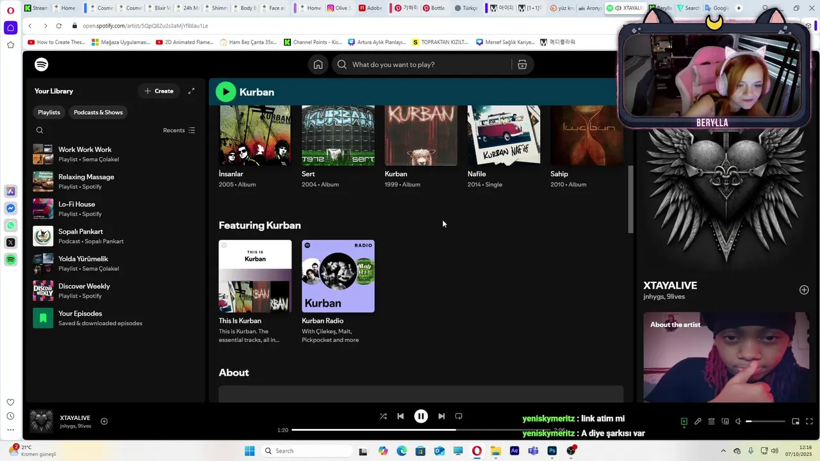Open the Discover Weekly playlist
Viewport: 820px width, 461px height.
click(115, 291)
